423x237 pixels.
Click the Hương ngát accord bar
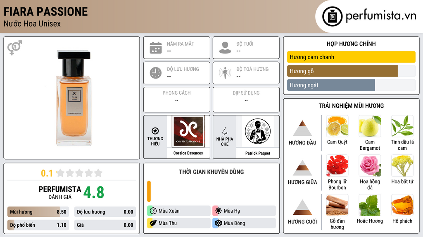(351, 85)
